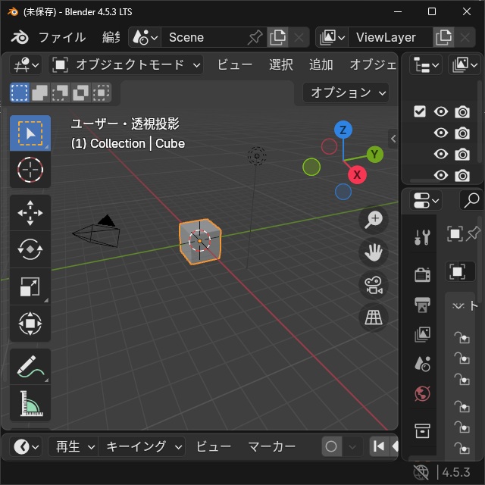
Task: Open the Add (追加) menu
Action: coord(321,64)
